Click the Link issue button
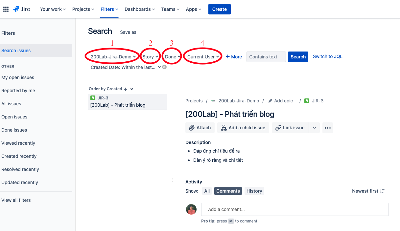Image resolution: width=400 pixels, height=231 pixels. click(x=290, y=128)
